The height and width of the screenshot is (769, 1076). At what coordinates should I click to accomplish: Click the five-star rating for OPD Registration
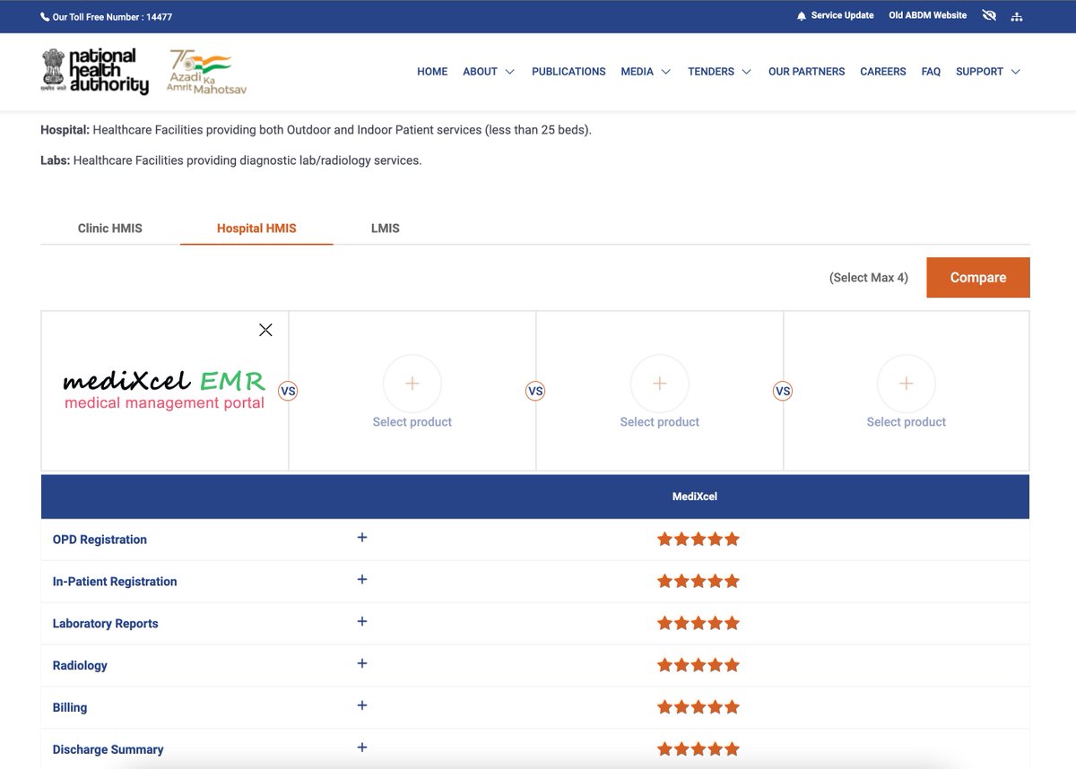[699, 540]
